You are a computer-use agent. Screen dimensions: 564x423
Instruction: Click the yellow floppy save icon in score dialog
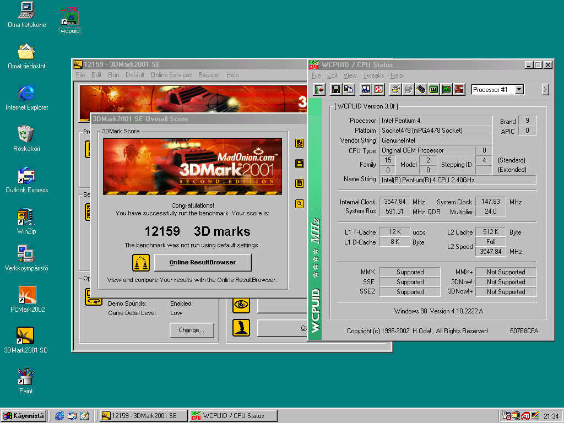point(299,164)
